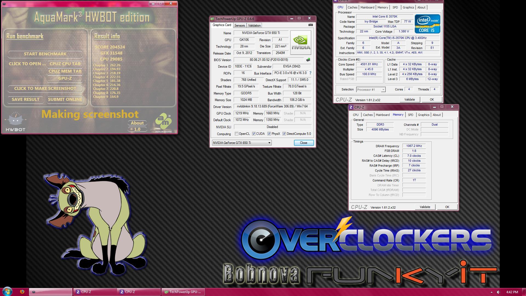Click START BENCHMARK in AquaMark
This screenshot has height=296, width=526.
(x=45, y=54)
